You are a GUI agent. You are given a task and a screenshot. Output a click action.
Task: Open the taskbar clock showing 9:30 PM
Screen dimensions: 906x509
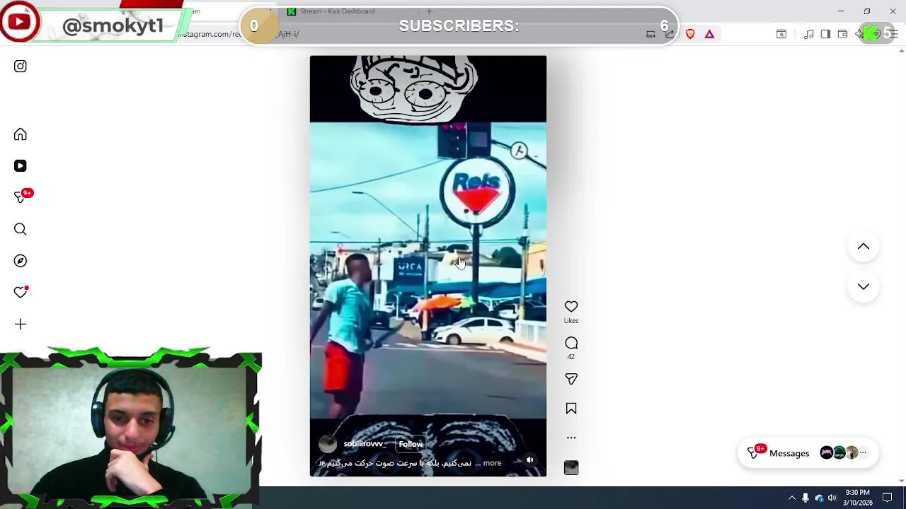pyautogui.click(x=857, y=498)
